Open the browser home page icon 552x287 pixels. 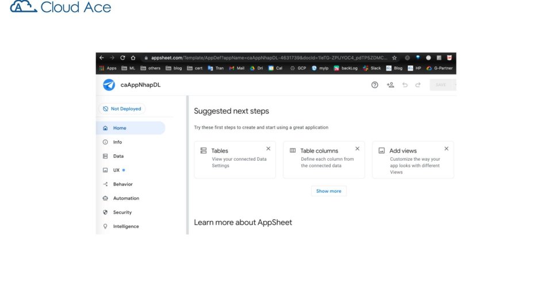click(133, 57)
